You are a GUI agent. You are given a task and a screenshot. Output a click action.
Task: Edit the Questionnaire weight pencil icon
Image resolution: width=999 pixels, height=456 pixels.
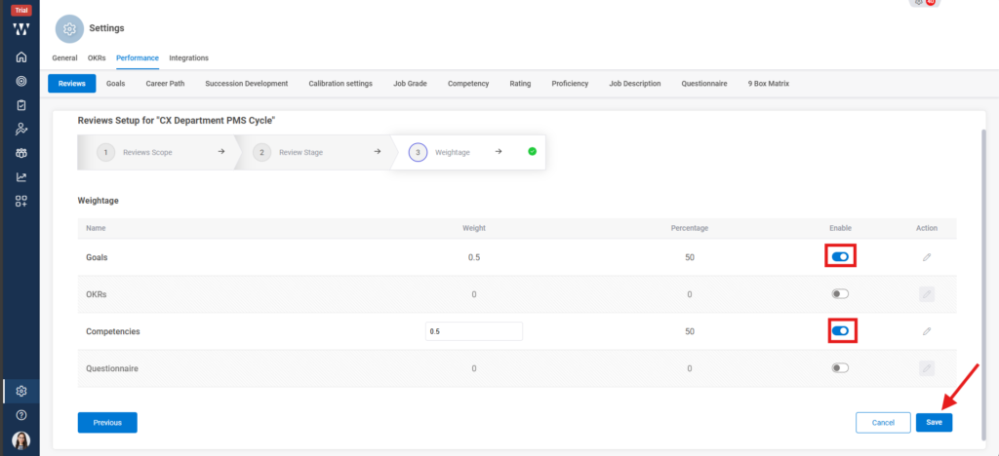927,368
